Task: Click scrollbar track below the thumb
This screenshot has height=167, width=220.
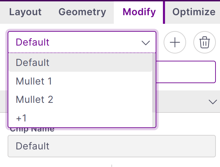Action: pos(154,120)
